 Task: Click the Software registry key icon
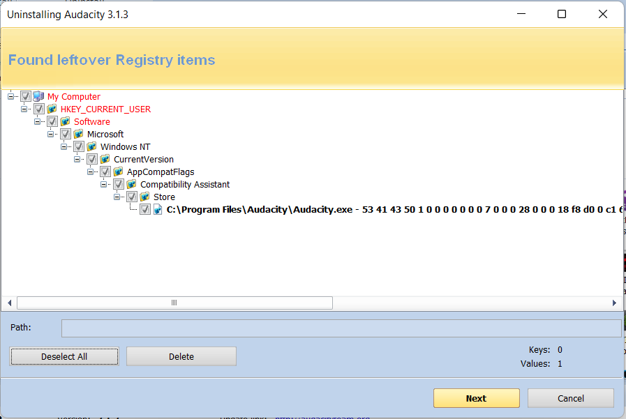point(65,121)
